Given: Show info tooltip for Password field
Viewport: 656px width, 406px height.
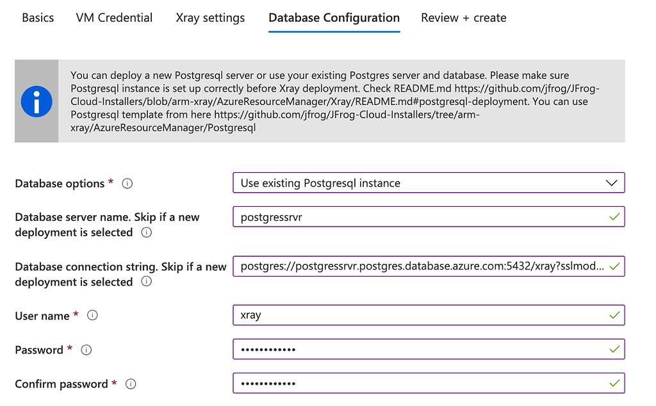Looking at the screenshot, I should (86, 350).
